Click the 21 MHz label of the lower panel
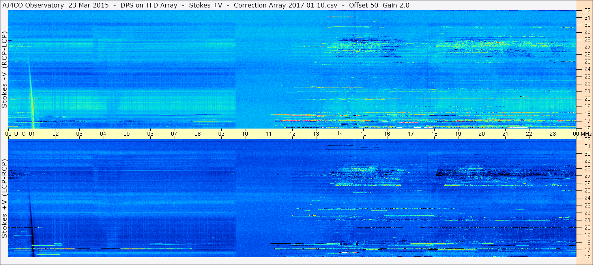Viewport: 593px width, 265px height. tap(587, 220)
